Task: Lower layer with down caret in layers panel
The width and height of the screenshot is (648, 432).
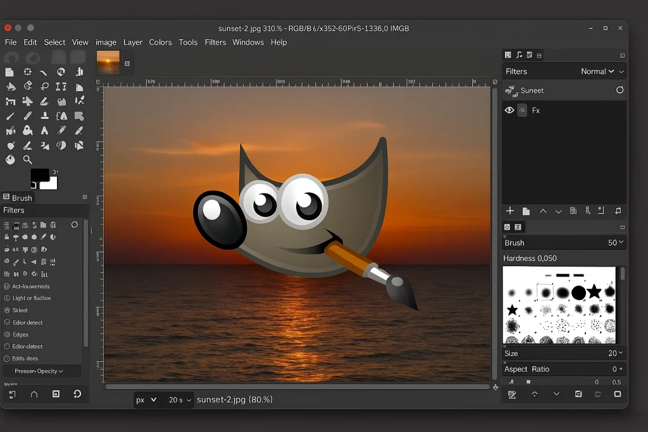Action: pyautogui.click(x=558, y=211)
